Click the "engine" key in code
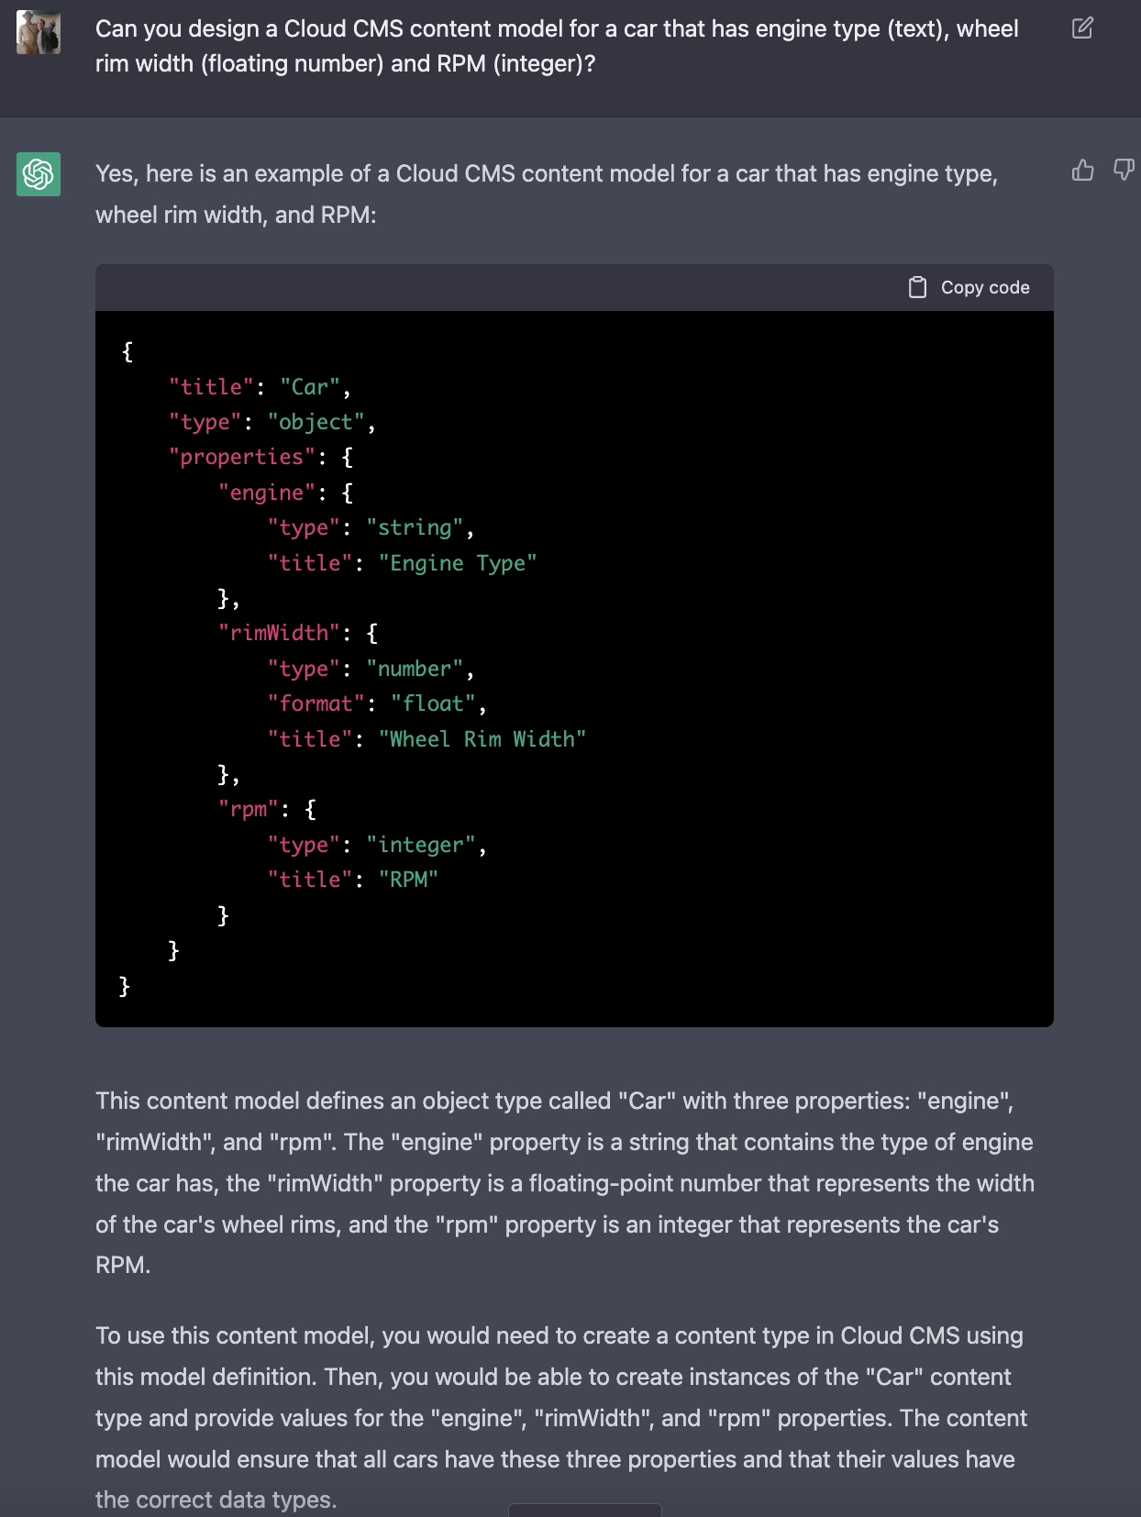 (267, 493)
